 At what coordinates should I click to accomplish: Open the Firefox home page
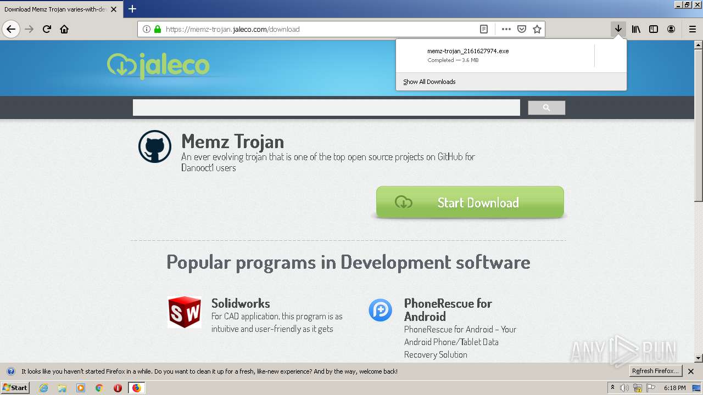(x=64, y=29)
